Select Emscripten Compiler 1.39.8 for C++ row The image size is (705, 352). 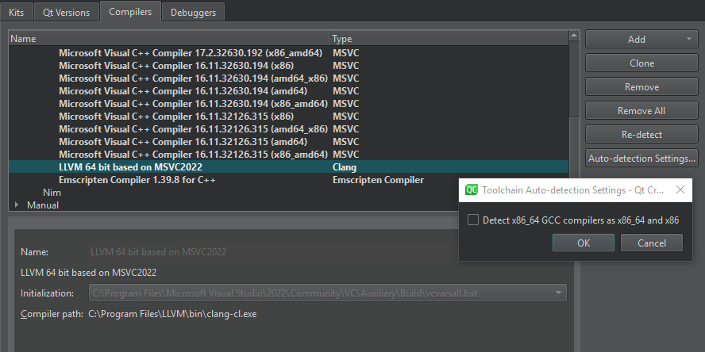[288, 180]
